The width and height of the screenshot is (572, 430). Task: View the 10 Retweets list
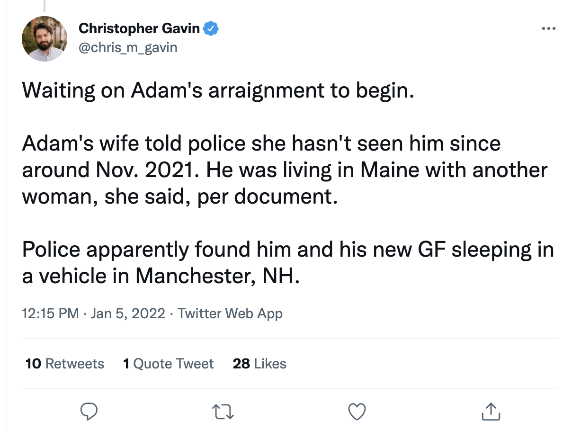[65, 364]
